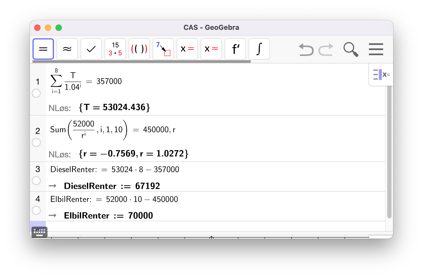Select the Solve (x =) tool
The image size is (423, 278).
[187, 49]
